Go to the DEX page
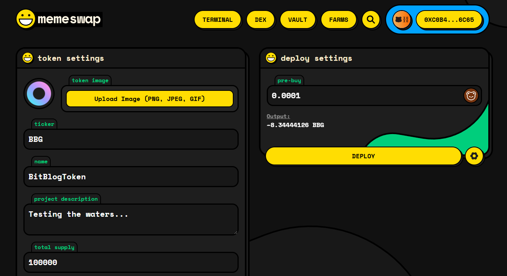The height and width of the screenshot is (276, 507). [260, 19]
